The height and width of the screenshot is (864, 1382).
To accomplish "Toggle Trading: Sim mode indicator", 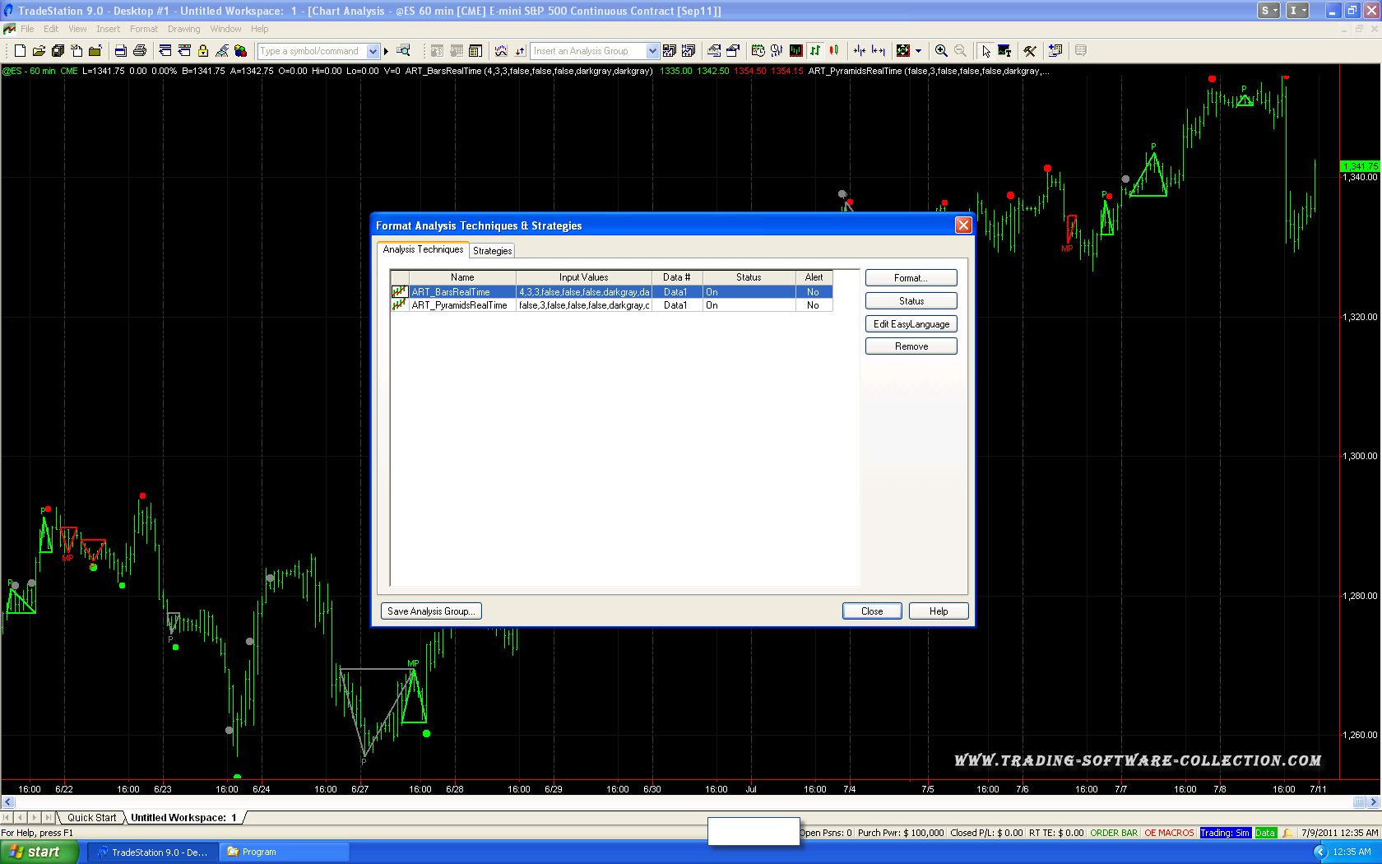I will [x=1224, y=833].
